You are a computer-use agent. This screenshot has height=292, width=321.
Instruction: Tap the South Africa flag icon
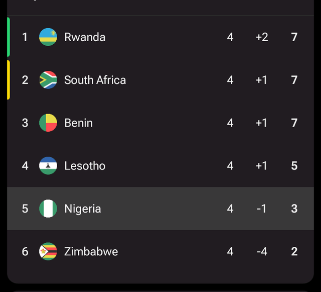[x=48, y=80]
